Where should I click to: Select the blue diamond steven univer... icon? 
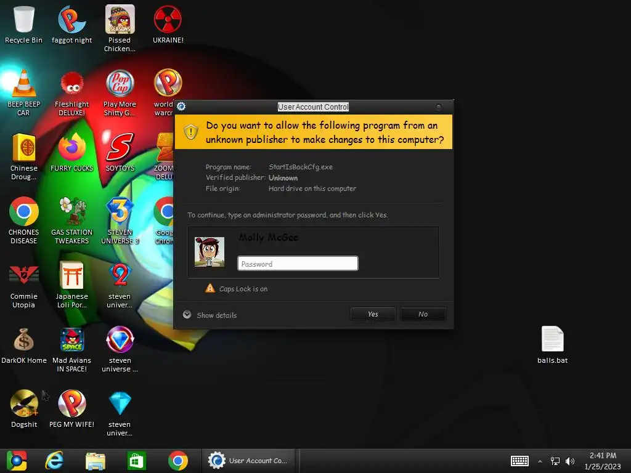(120, 413)
